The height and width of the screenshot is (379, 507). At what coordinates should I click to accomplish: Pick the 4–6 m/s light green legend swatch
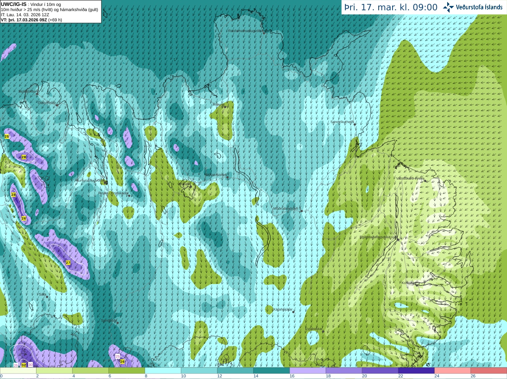[x=90, y=371]
